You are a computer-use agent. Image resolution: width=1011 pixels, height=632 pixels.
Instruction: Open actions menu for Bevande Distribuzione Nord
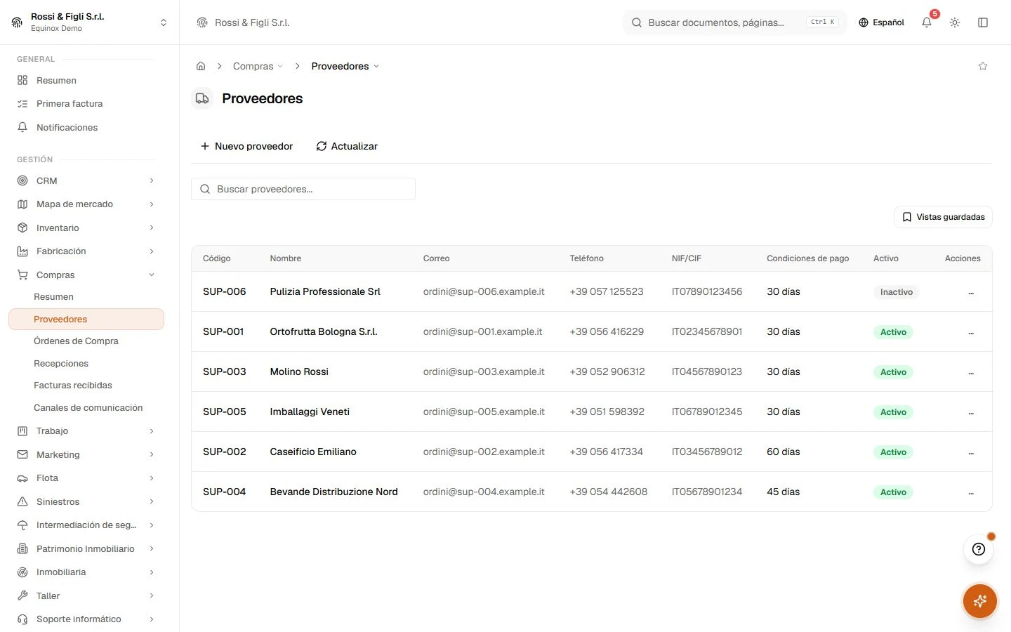[x=971, y=492]
